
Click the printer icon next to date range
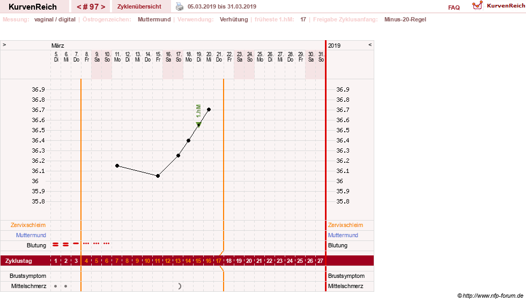coord(180,6)
